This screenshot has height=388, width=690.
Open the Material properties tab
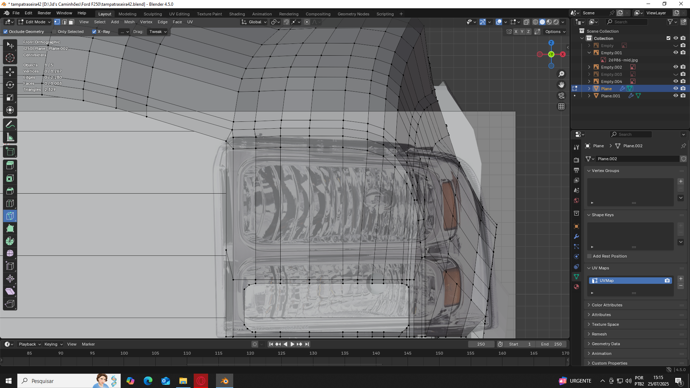click(576, 287)
